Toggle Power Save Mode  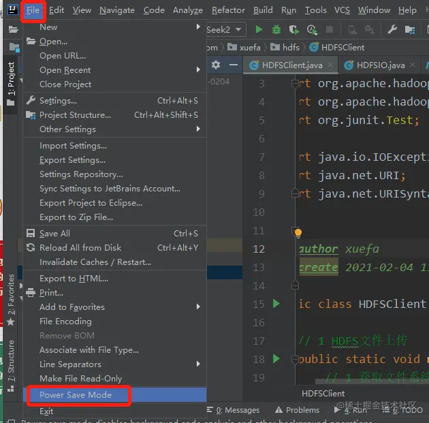coord(115,394)
